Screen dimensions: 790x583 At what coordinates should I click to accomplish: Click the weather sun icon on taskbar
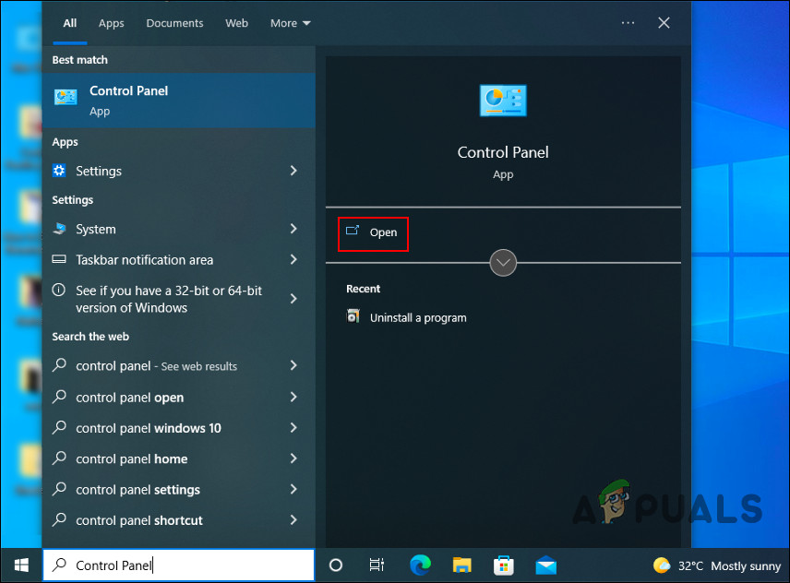click(x=662, y=565)
